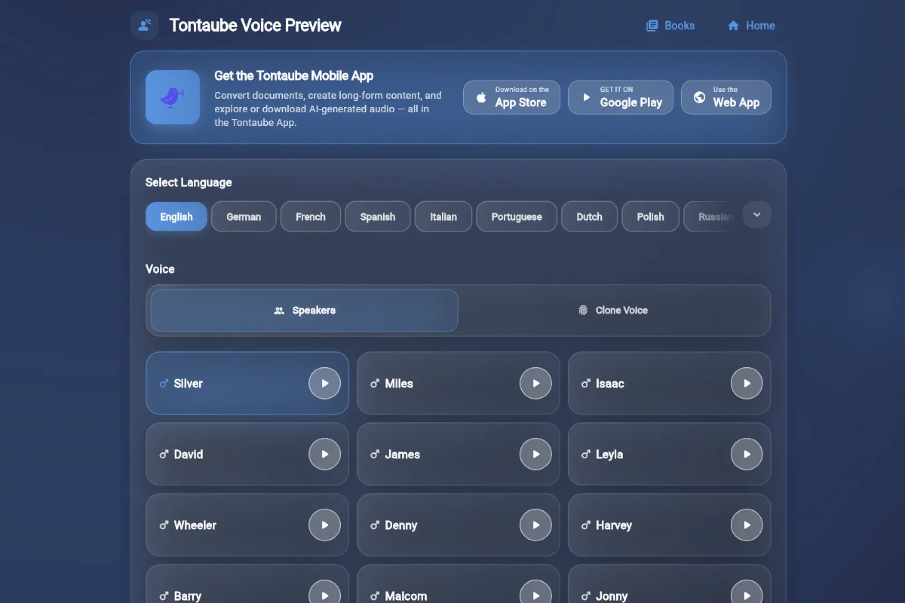Screen dimensions: 905x603
Task: Switch to the Clone Voice tab
Action: [614, 310]
